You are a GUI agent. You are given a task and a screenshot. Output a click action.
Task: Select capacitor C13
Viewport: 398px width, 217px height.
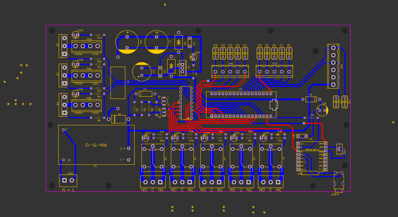(x=230, y=53)
